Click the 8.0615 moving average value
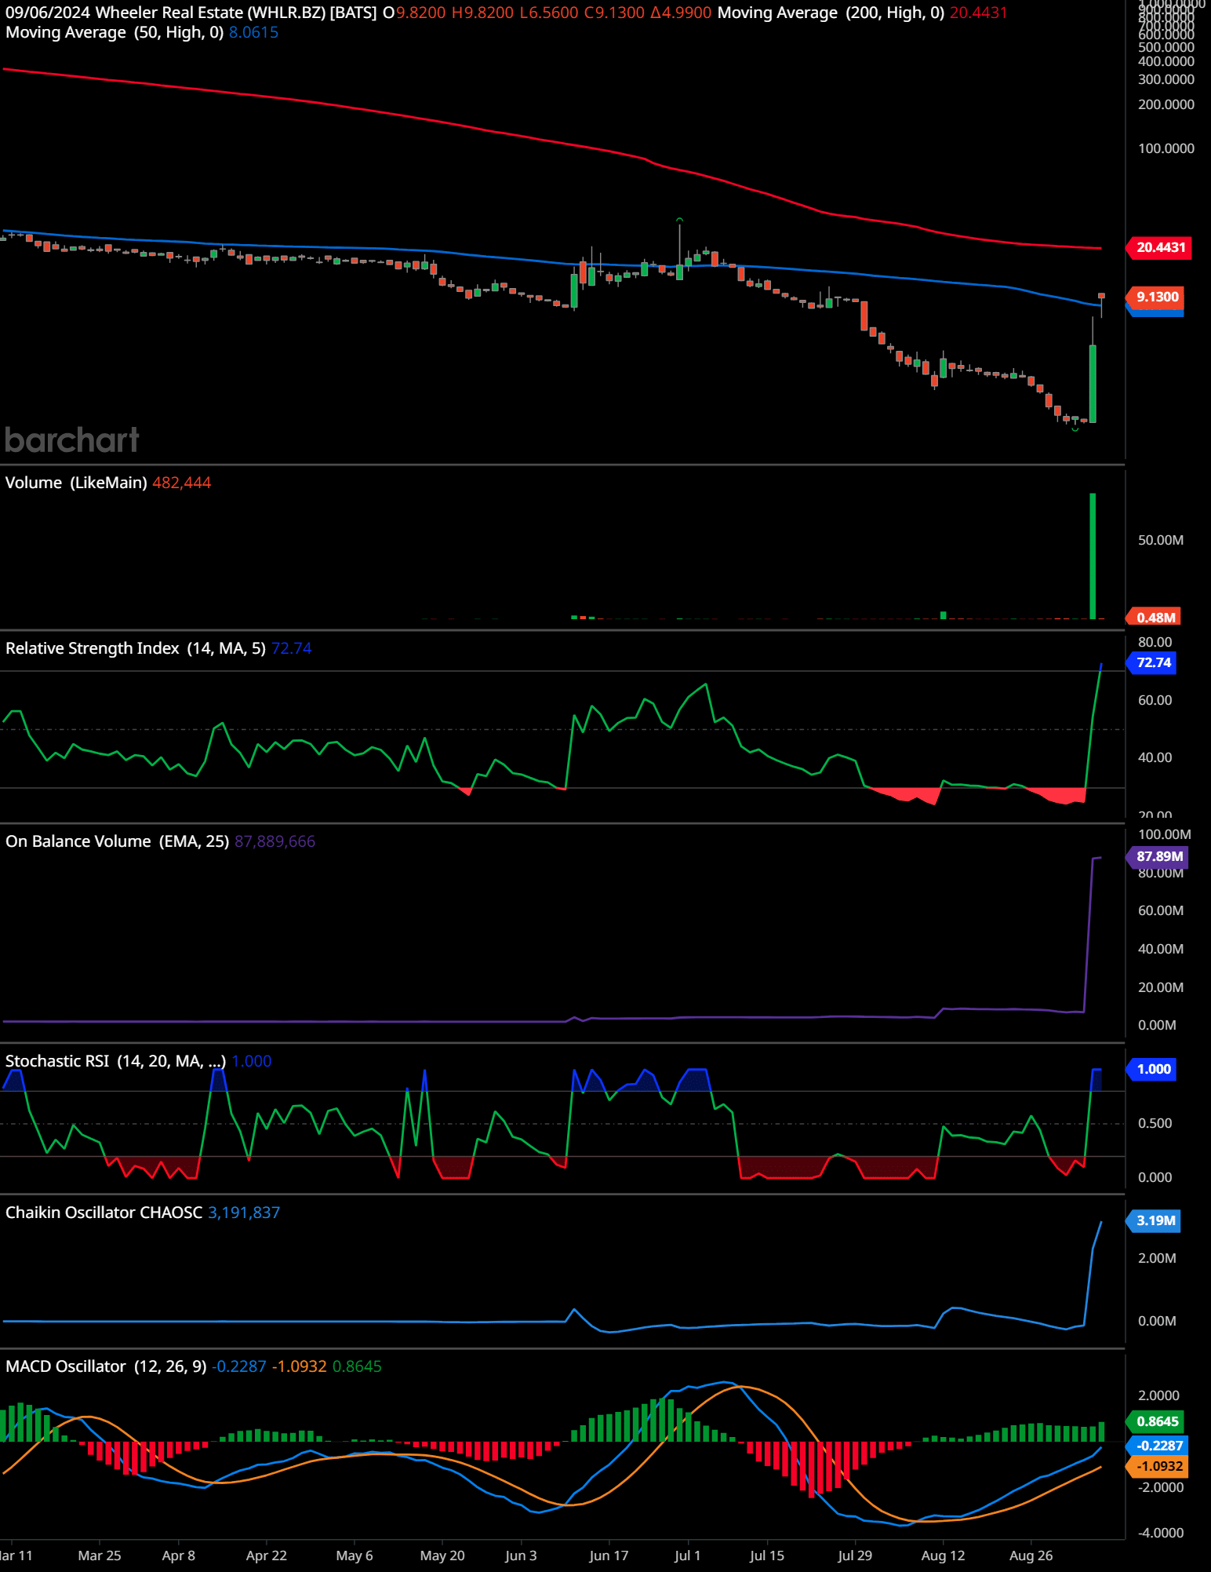 tap(253, 32)
